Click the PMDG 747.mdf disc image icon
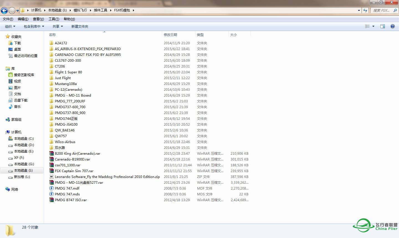 [x=51, y=188]
